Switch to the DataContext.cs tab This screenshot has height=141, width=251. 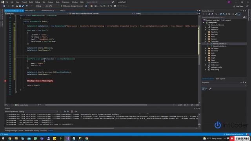pos(30,11)
